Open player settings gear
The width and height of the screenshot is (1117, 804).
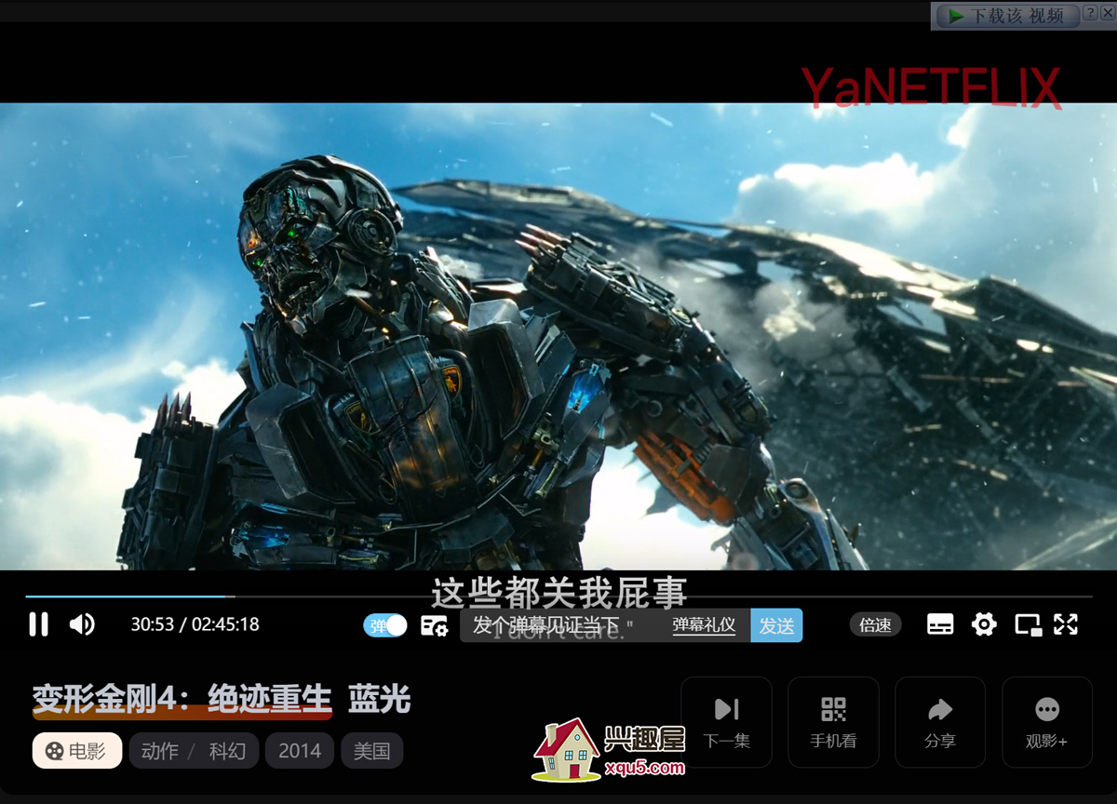984,624
